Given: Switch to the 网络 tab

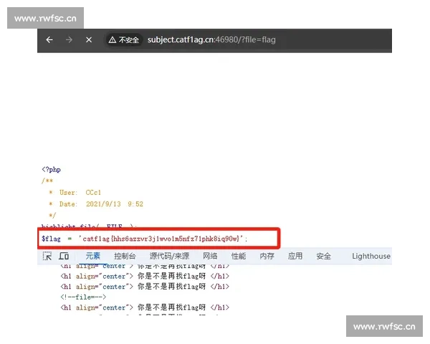Looking at the screenshot, I should tap(210, 256).
